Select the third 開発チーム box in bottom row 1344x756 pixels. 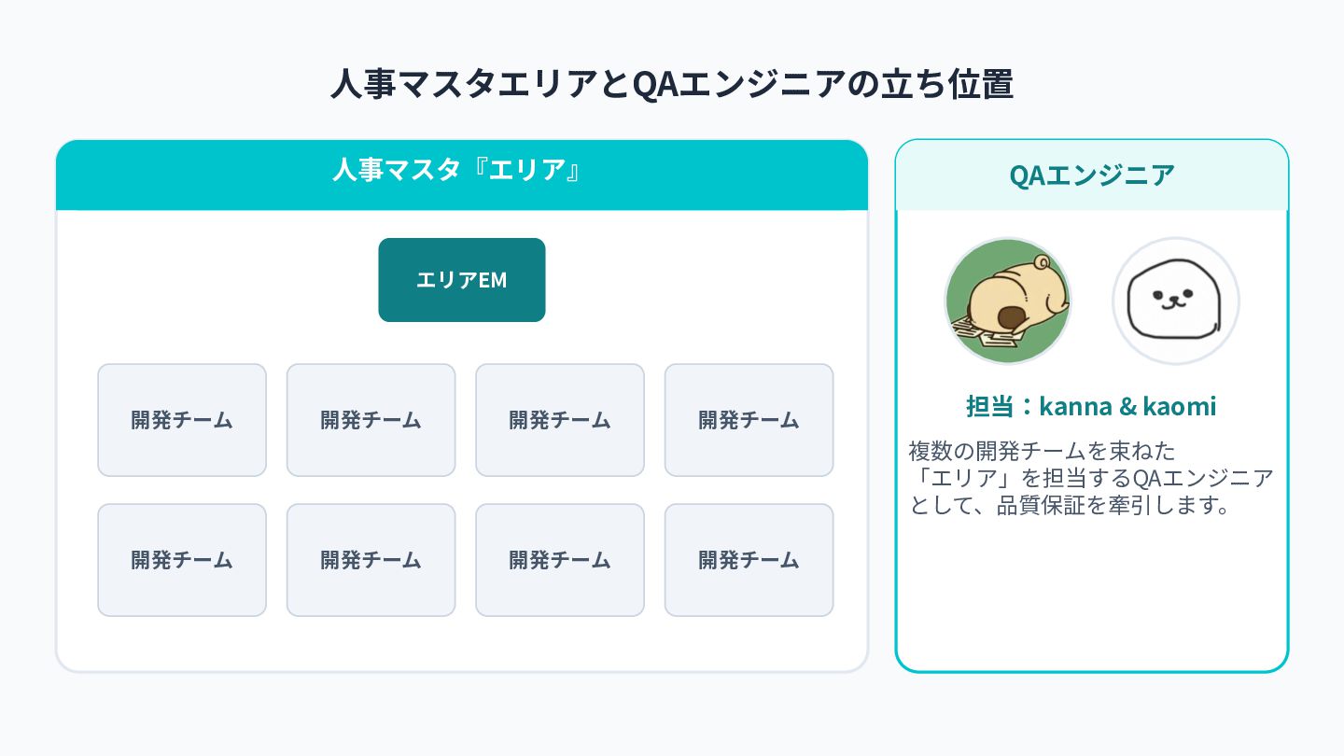(560, 560)
